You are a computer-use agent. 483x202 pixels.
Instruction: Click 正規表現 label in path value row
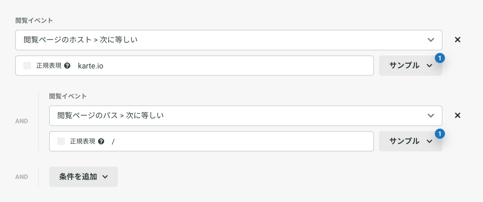point(83,141)
